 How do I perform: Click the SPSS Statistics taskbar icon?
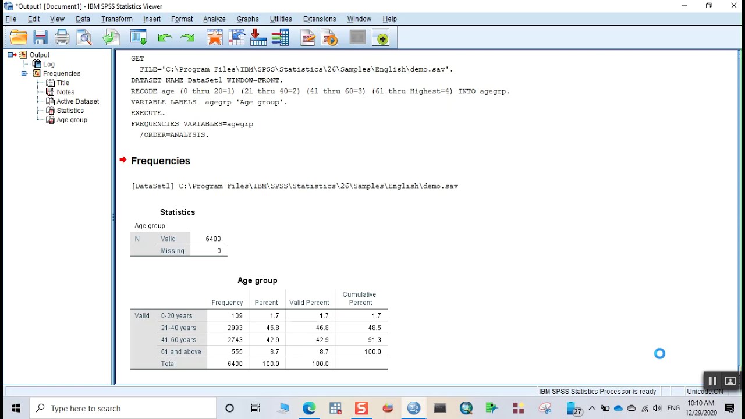414,409
